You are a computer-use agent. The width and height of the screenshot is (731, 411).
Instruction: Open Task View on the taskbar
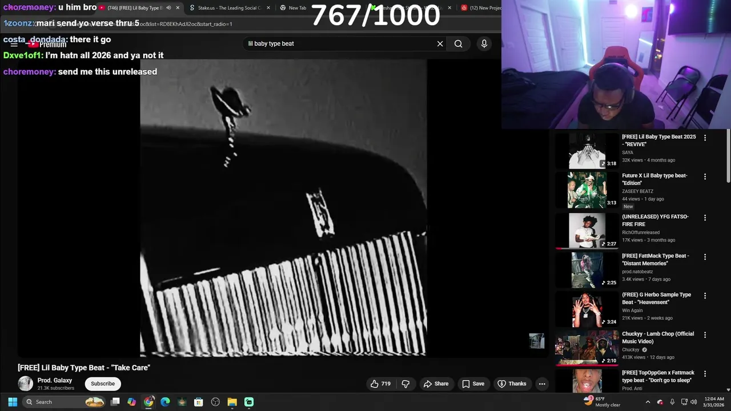115,402
